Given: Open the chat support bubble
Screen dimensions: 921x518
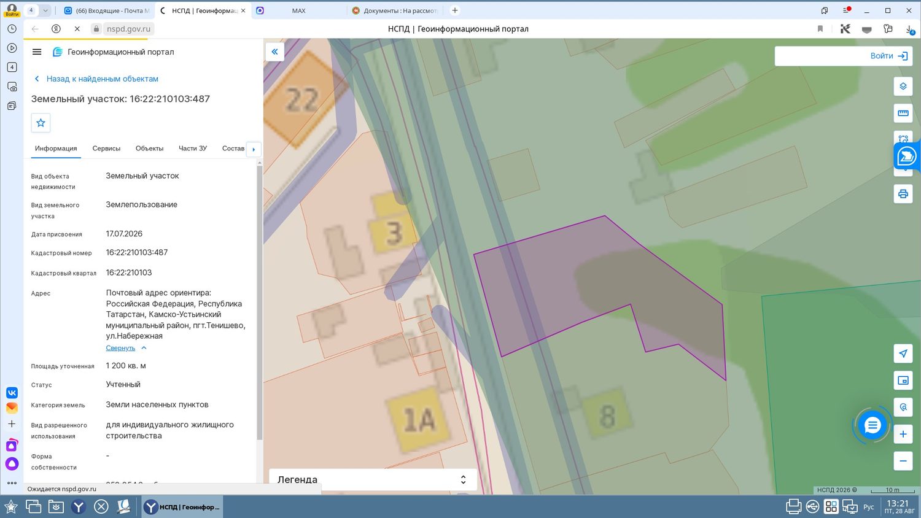Looking at the screenshot, I should [872, 425].
